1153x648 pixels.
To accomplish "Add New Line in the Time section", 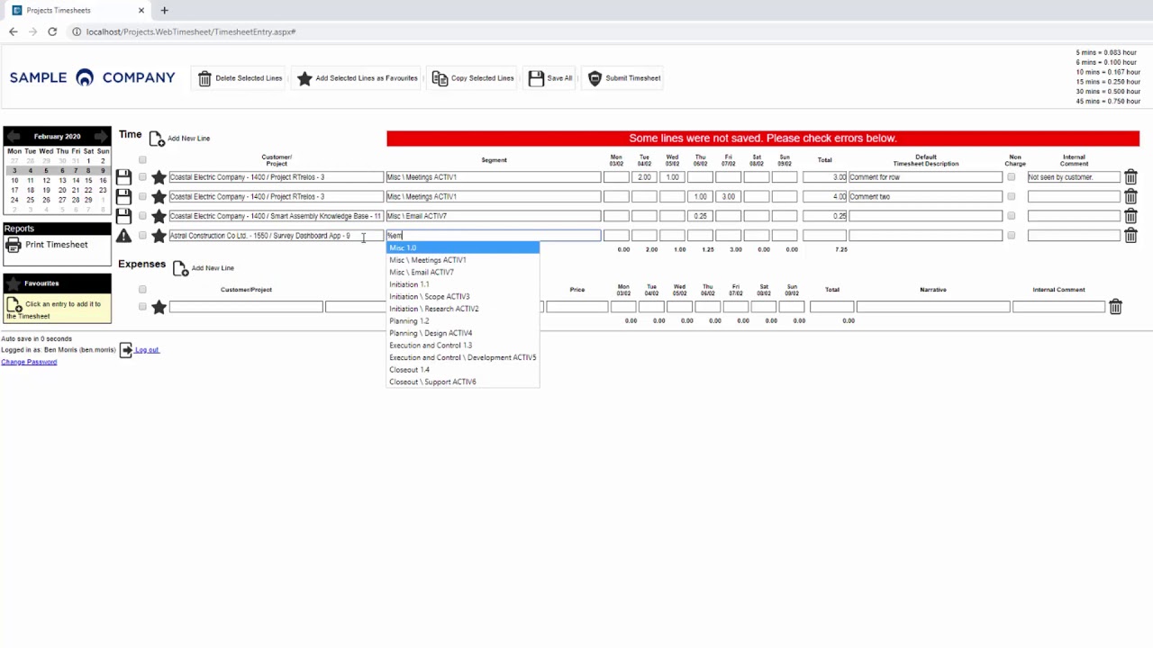I will click(x=179, y=139).
